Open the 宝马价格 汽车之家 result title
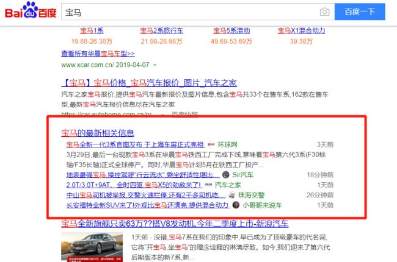 tap(149, 83)
